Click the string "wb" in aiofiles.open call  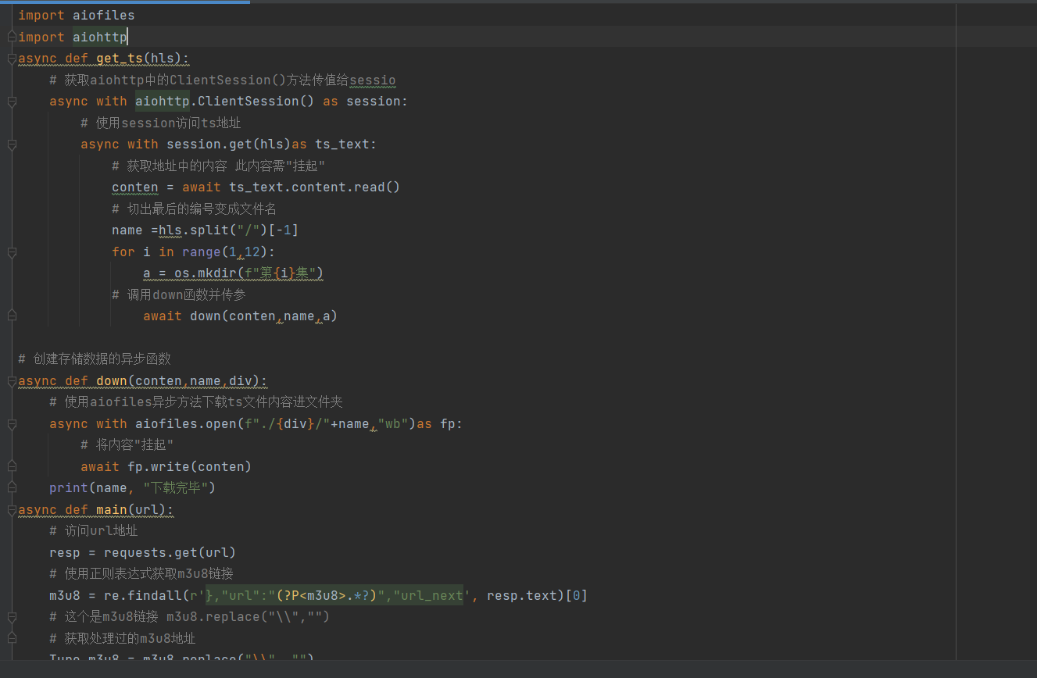click(392, 424)
